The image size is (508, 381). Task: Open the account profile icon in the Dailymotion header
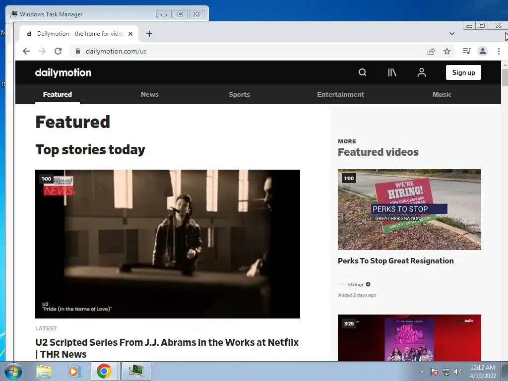[x=422, y=72]
